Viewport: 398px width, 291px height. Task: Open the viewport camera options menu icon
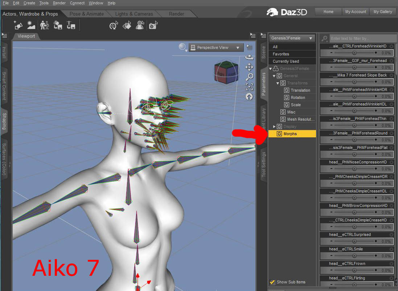[x=249, y=47]
